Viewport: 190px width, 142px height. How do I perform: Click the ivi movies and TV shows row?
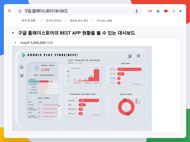click(43, 116)
